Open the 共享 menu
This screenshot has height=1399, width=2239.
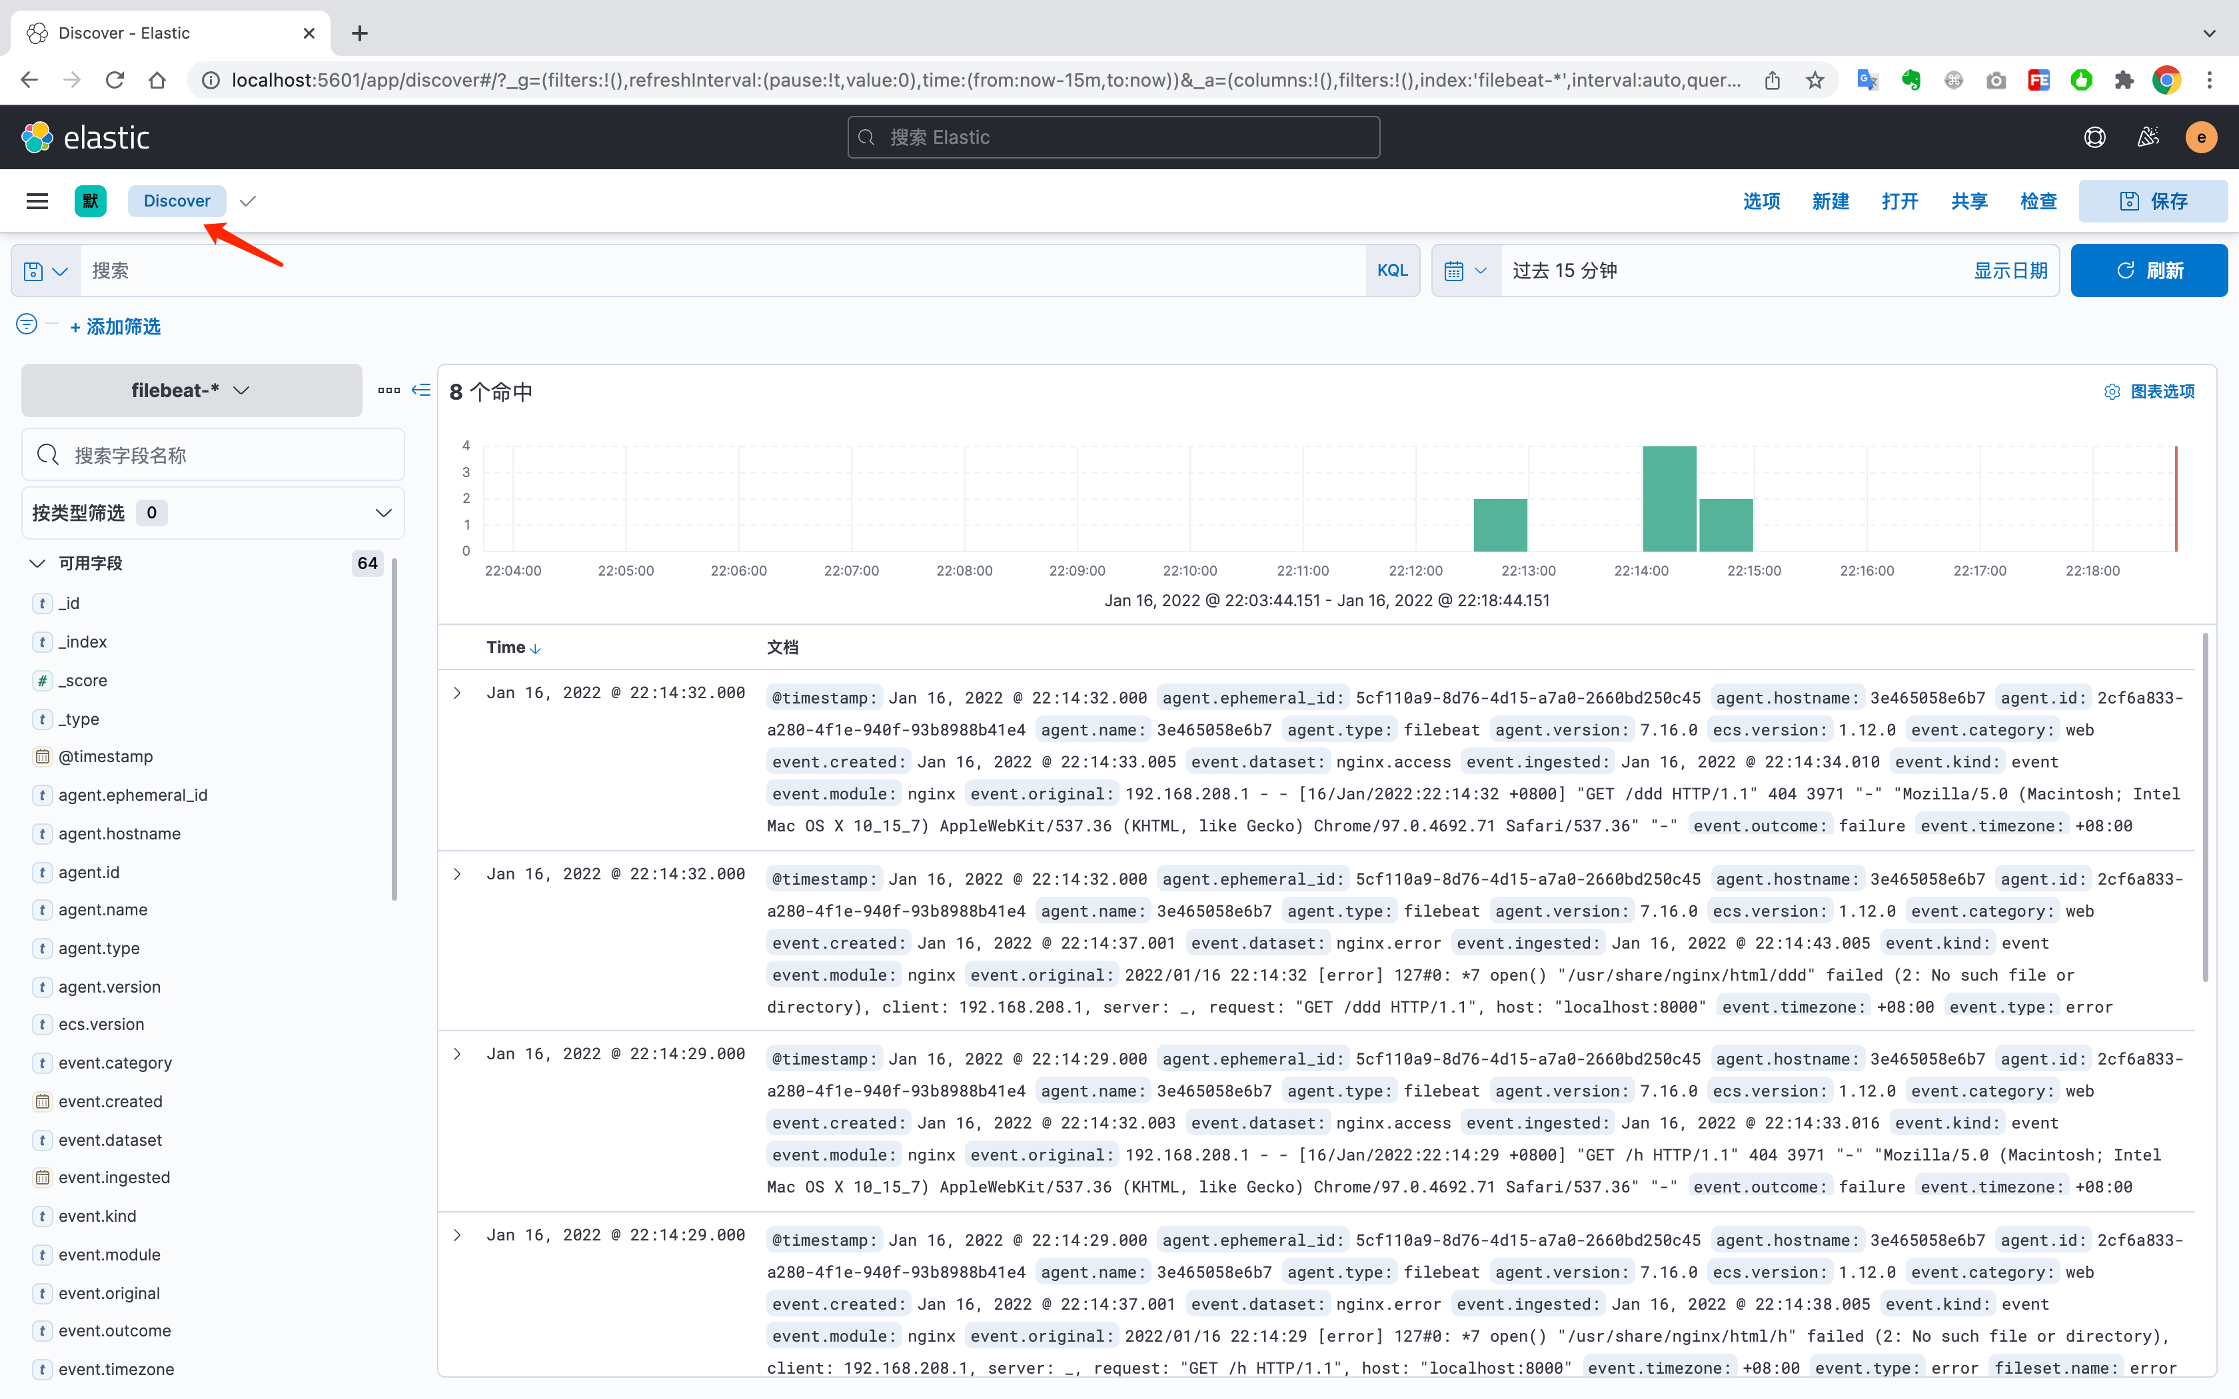[1969, 201]
